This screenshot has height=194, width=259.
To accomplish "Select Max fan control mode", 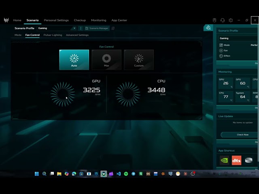I will (x=106, y=60).
